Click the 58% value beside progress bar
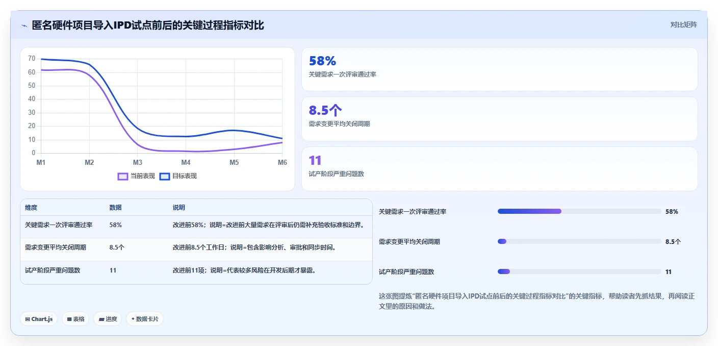Screen dimensions: 718x346 point(672,211)
